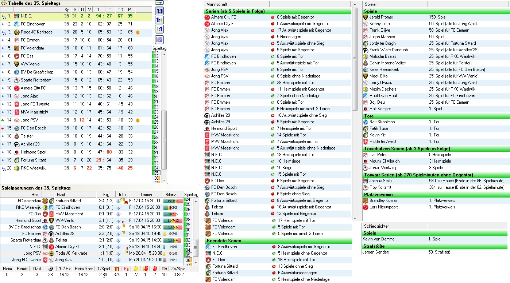
Task: Click the N.E.C. crest in league table first row
Action: (16, 16)
